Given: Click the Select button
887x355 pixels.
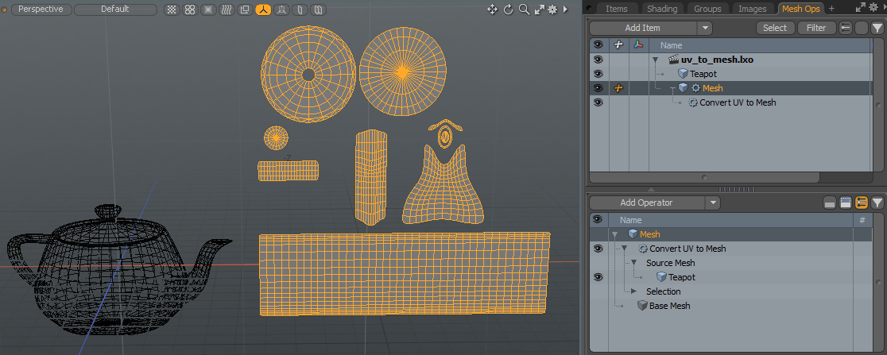Looking at the screenshot, I should click(774, 28).
